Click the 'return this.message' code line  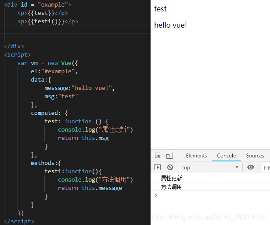click(90, 188)
